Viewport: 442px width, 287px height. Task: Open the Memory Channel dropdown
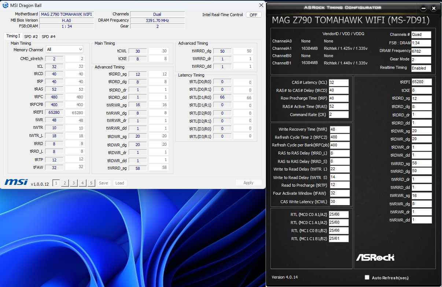point(65,49)
